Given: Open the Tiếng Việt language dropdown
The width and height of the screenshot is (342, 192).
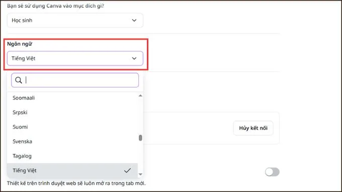Looking at the screenshot, I should (75, 58).
